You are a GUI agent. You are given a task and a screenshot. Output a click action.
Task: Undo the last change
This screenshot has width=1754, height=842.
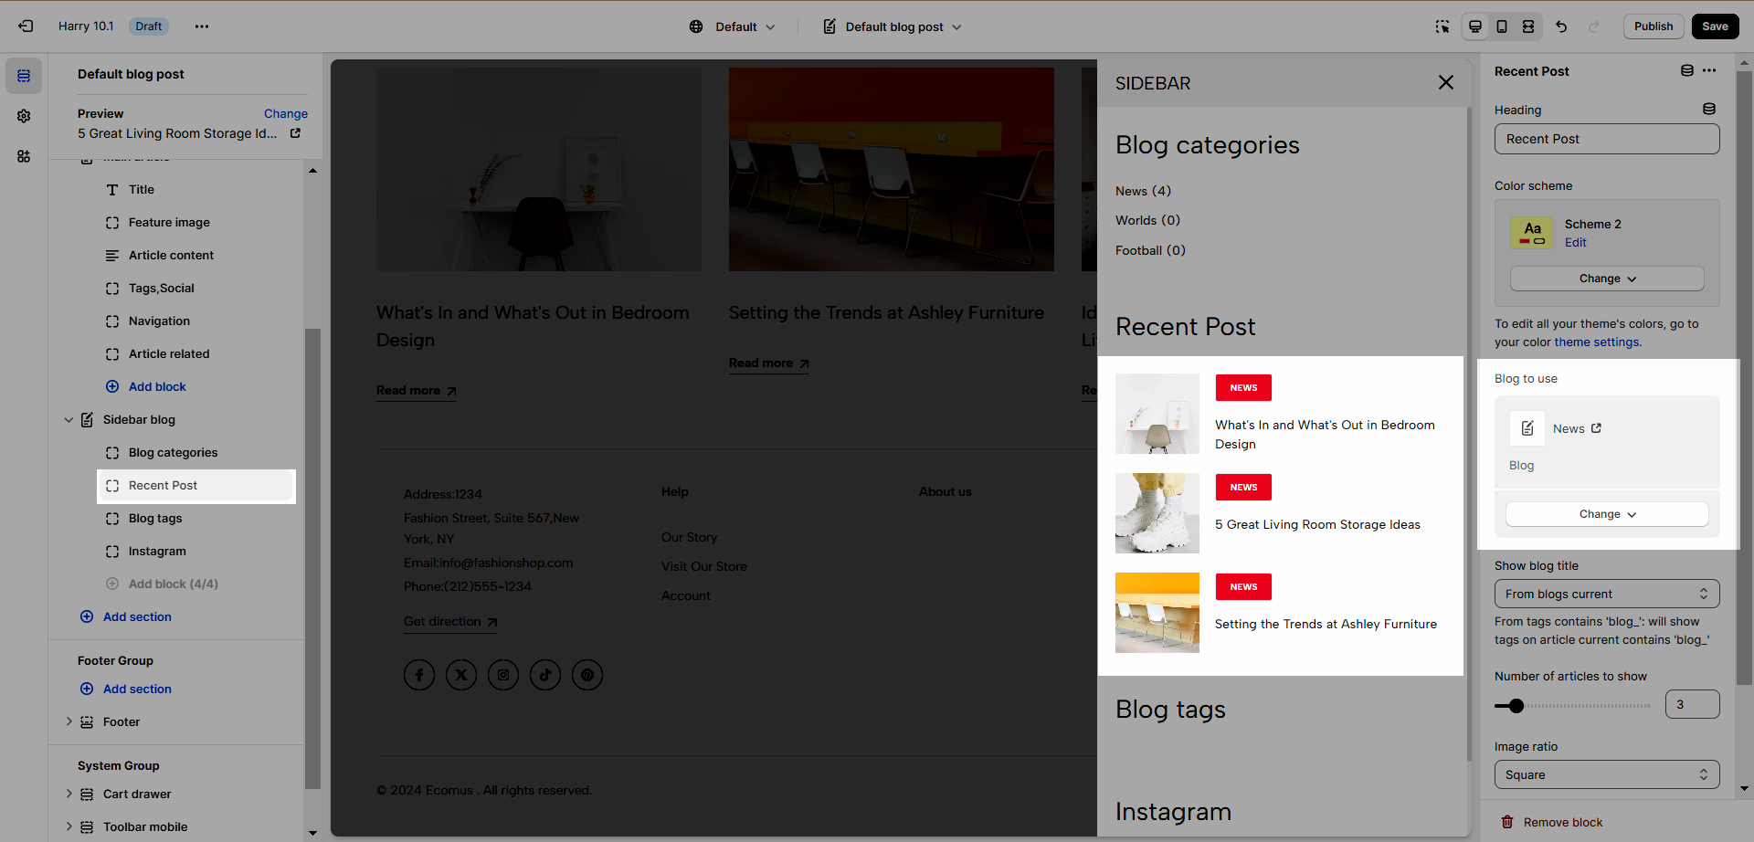click(x=1561, y=26)
